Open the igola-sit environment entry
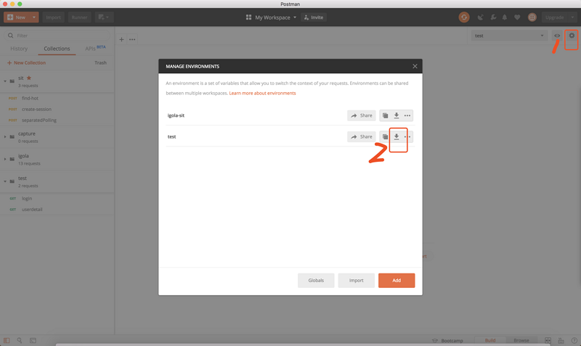 click(176, 115)
